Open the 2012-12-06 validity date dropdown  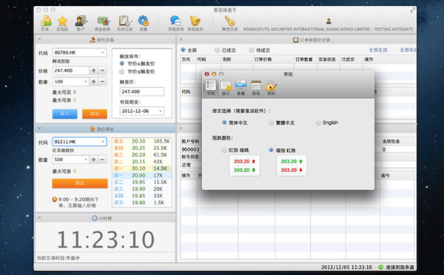(x=161, y=111)
